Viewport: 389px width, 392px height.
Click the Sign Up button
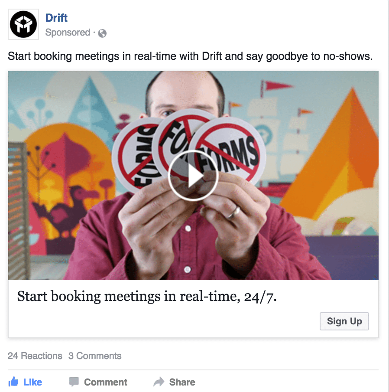pos(344,321)
